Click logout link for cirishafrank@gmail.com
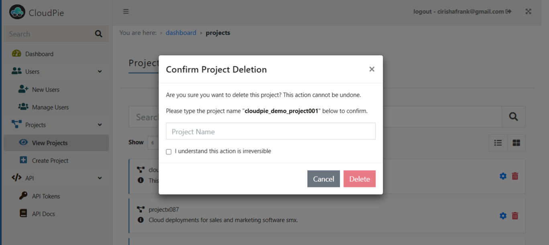The image size is (549, 245). (462, 12)
